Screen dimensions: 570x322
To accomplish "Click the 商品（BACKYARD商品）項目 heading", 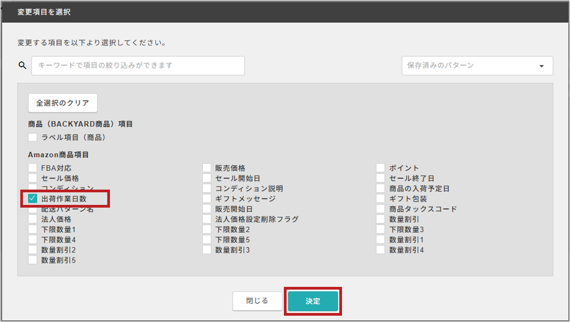I will (x=81, y=124).
